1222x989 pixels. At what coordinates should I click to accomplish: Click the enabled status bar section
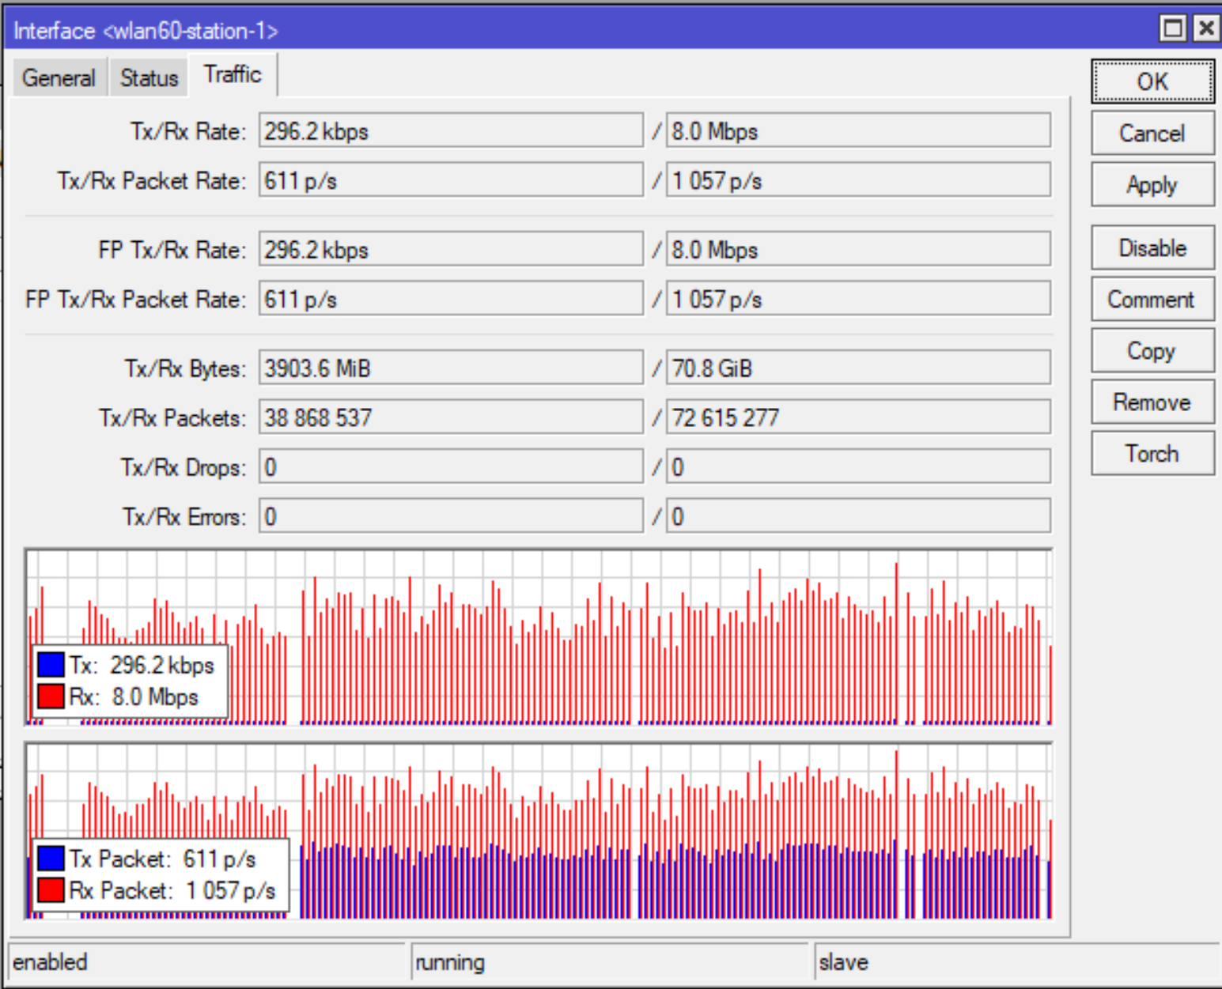(206, 961)
